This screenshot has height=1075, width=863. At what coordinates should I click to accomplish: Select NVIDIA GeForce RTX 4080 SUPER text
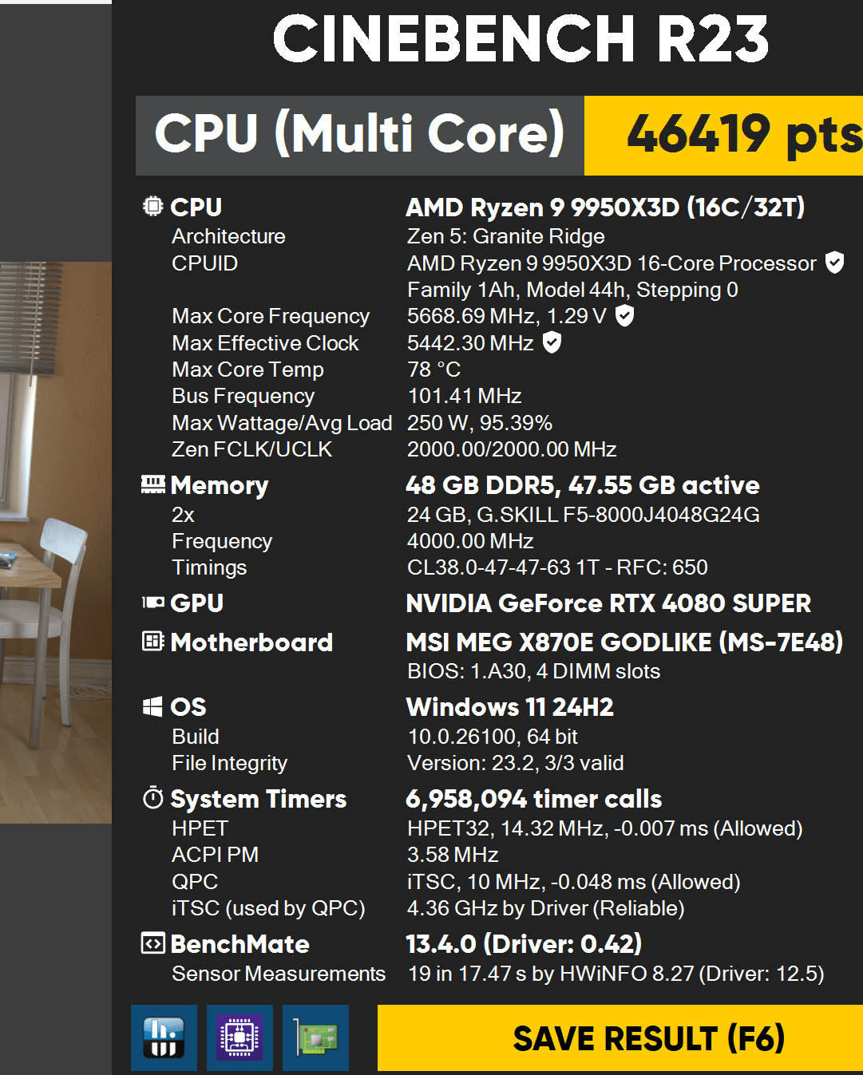click(x=608, y=603)
